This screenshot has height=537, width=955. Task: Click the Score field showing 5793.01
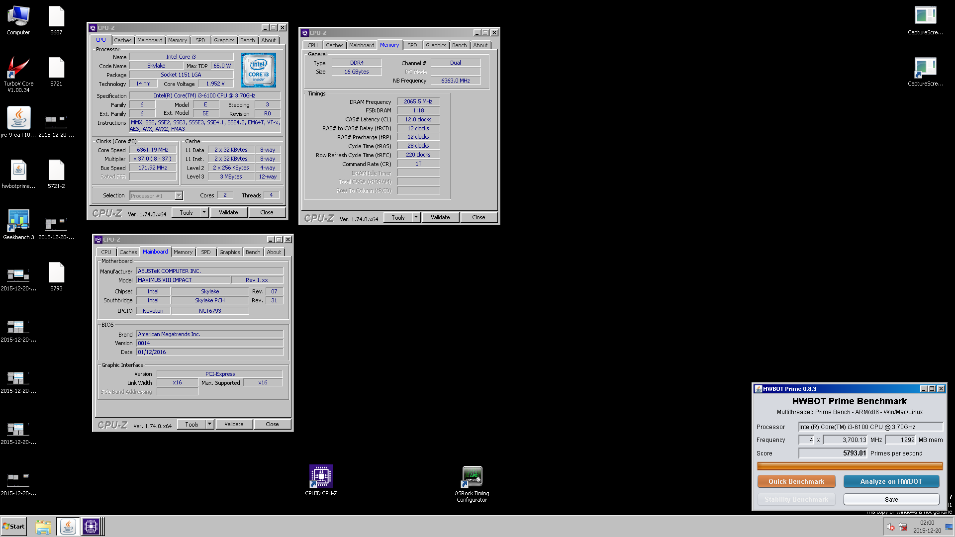[833, 453]
